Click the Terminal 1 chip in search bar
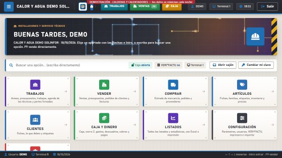Viewport: 282px width, 158px height. (x=195, y=65)
